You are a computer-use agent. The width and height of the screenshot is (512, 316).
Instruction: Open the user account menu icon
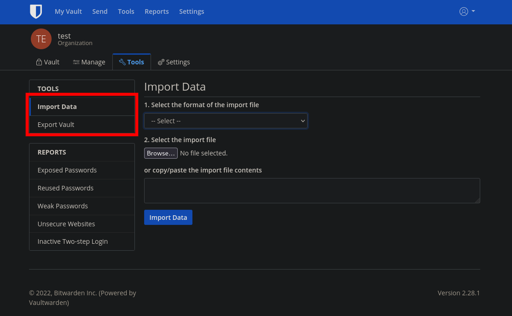click(463, 11)
